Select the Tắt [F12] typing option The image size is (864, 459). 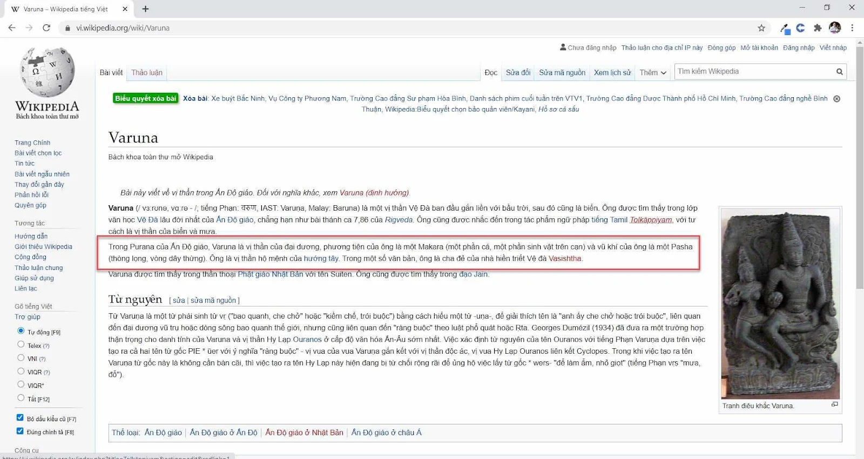pos(21,398)
